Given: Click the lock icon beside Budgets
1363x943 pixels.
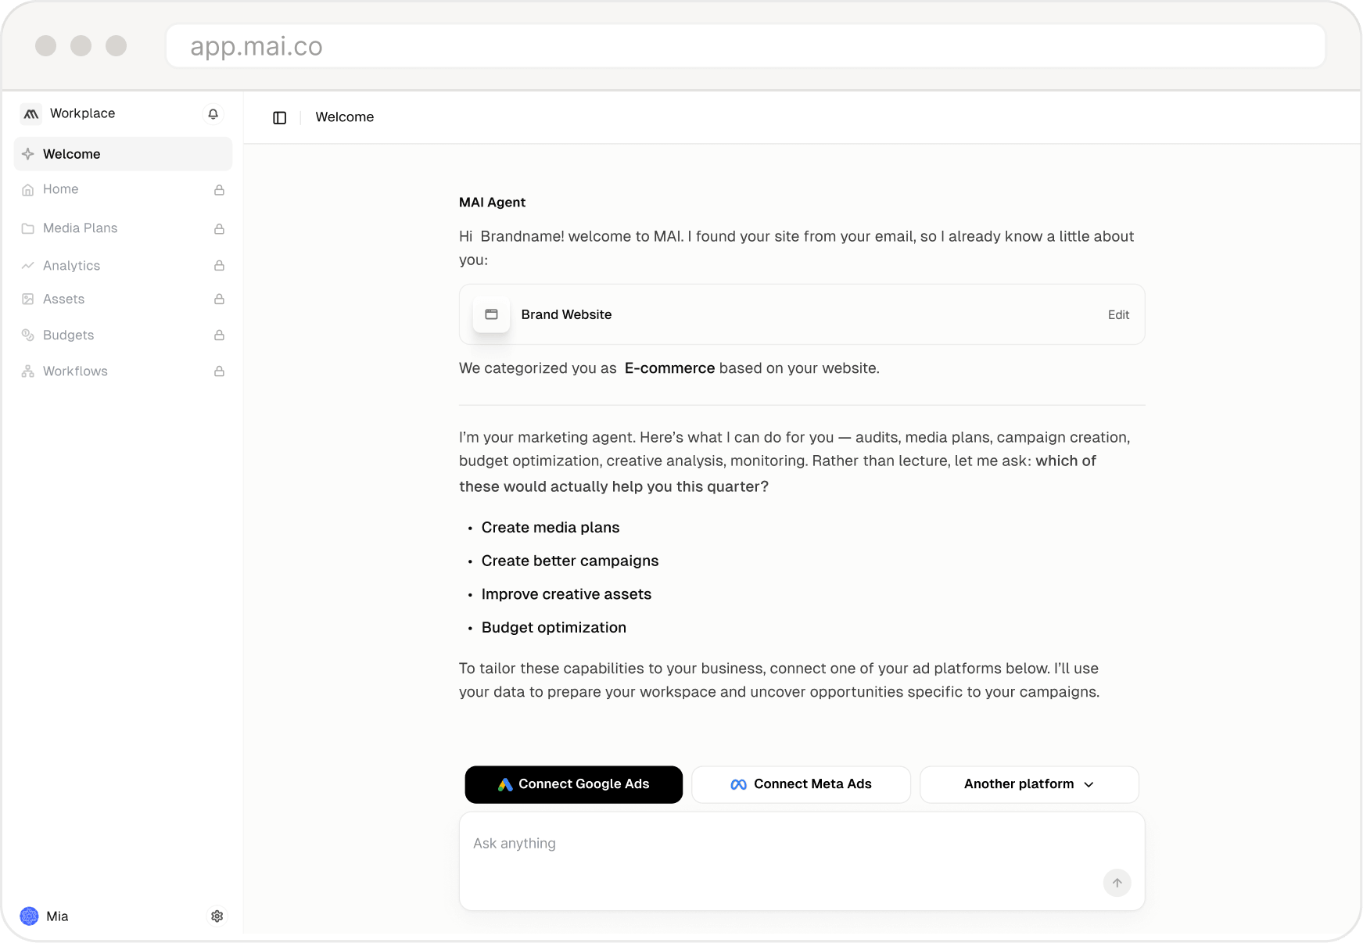Looking at the screenshot, I should (x=219, y=335).
